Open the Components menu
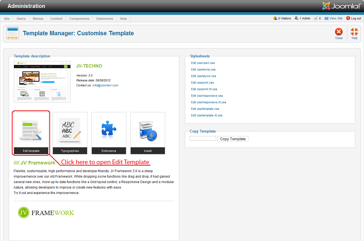The height and width of the screenshot is (241, 364). tap(79, 19)
